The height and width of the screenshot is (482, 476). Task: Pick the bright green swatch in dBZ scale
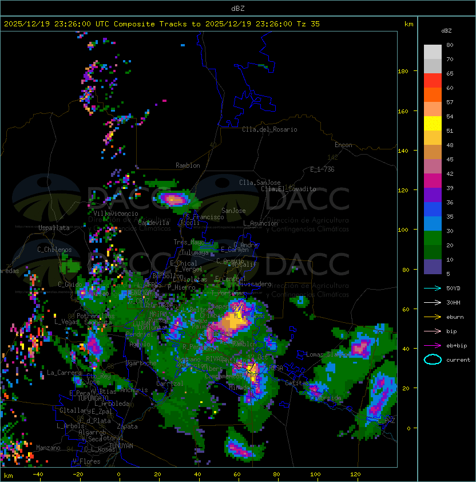[433, 238]
